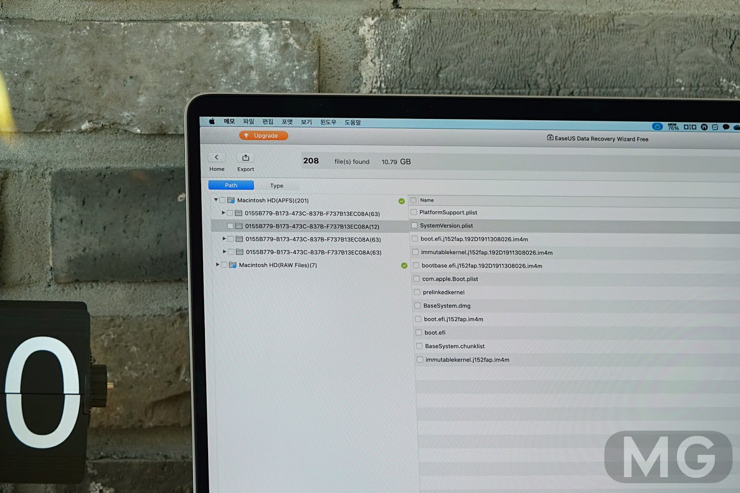Viewport: 740px width, 493px height.
Task: Open the 도움말 menu
Action: pyautogui.click(x=352, y=123)
